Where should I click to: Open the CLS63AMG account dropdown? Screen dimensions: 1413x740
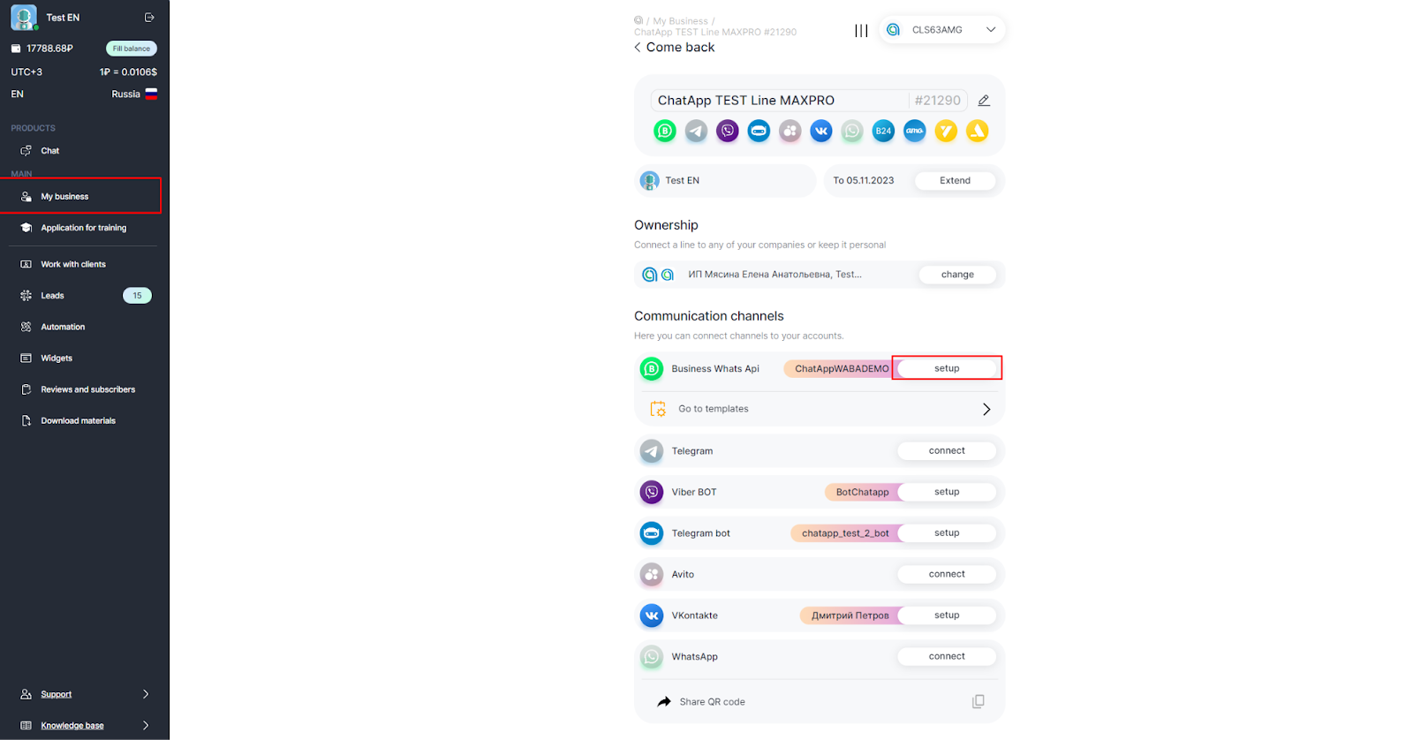click(941, 29)
